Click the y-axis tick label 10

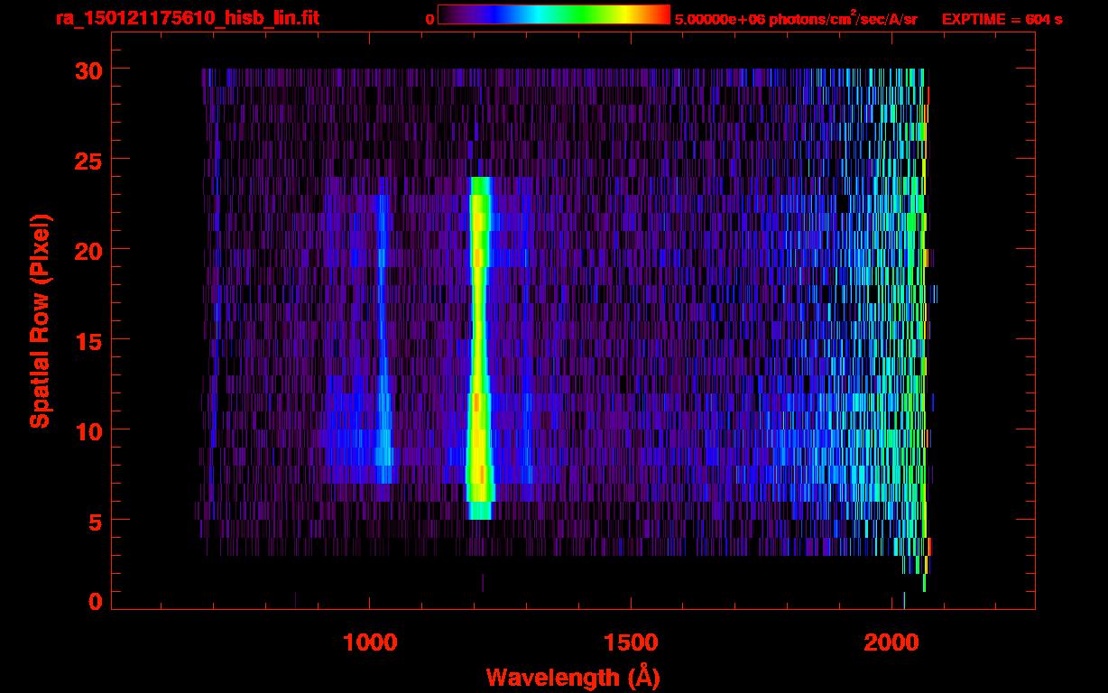[90, 430]
